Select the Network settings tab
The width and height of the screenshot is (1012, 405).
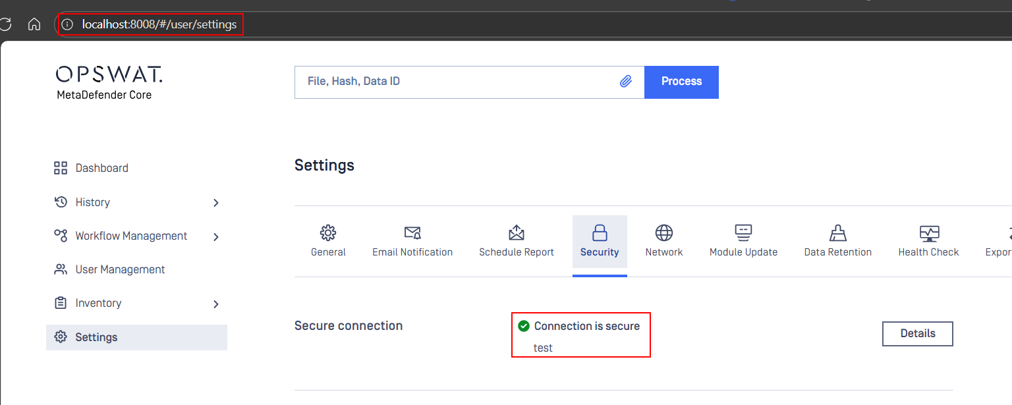click(664, 242)
